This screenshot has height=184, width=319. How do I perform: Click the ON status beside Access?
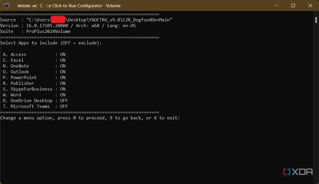coord(63,55)
